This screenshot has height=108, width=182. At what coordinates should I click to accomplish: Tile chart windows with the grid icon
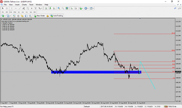(x=67, y=8)
